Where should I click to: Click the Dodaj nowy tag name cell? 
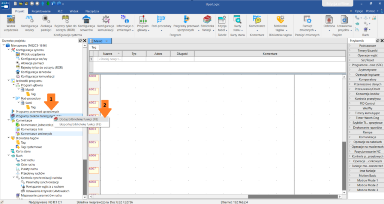[x=110, y=59]
